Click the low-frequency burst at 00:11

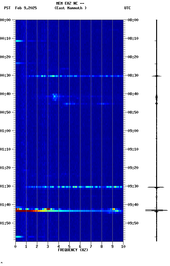click(19, 41)
